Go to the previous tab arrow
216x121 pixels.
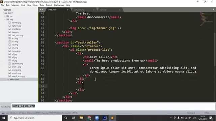(40, 9)
